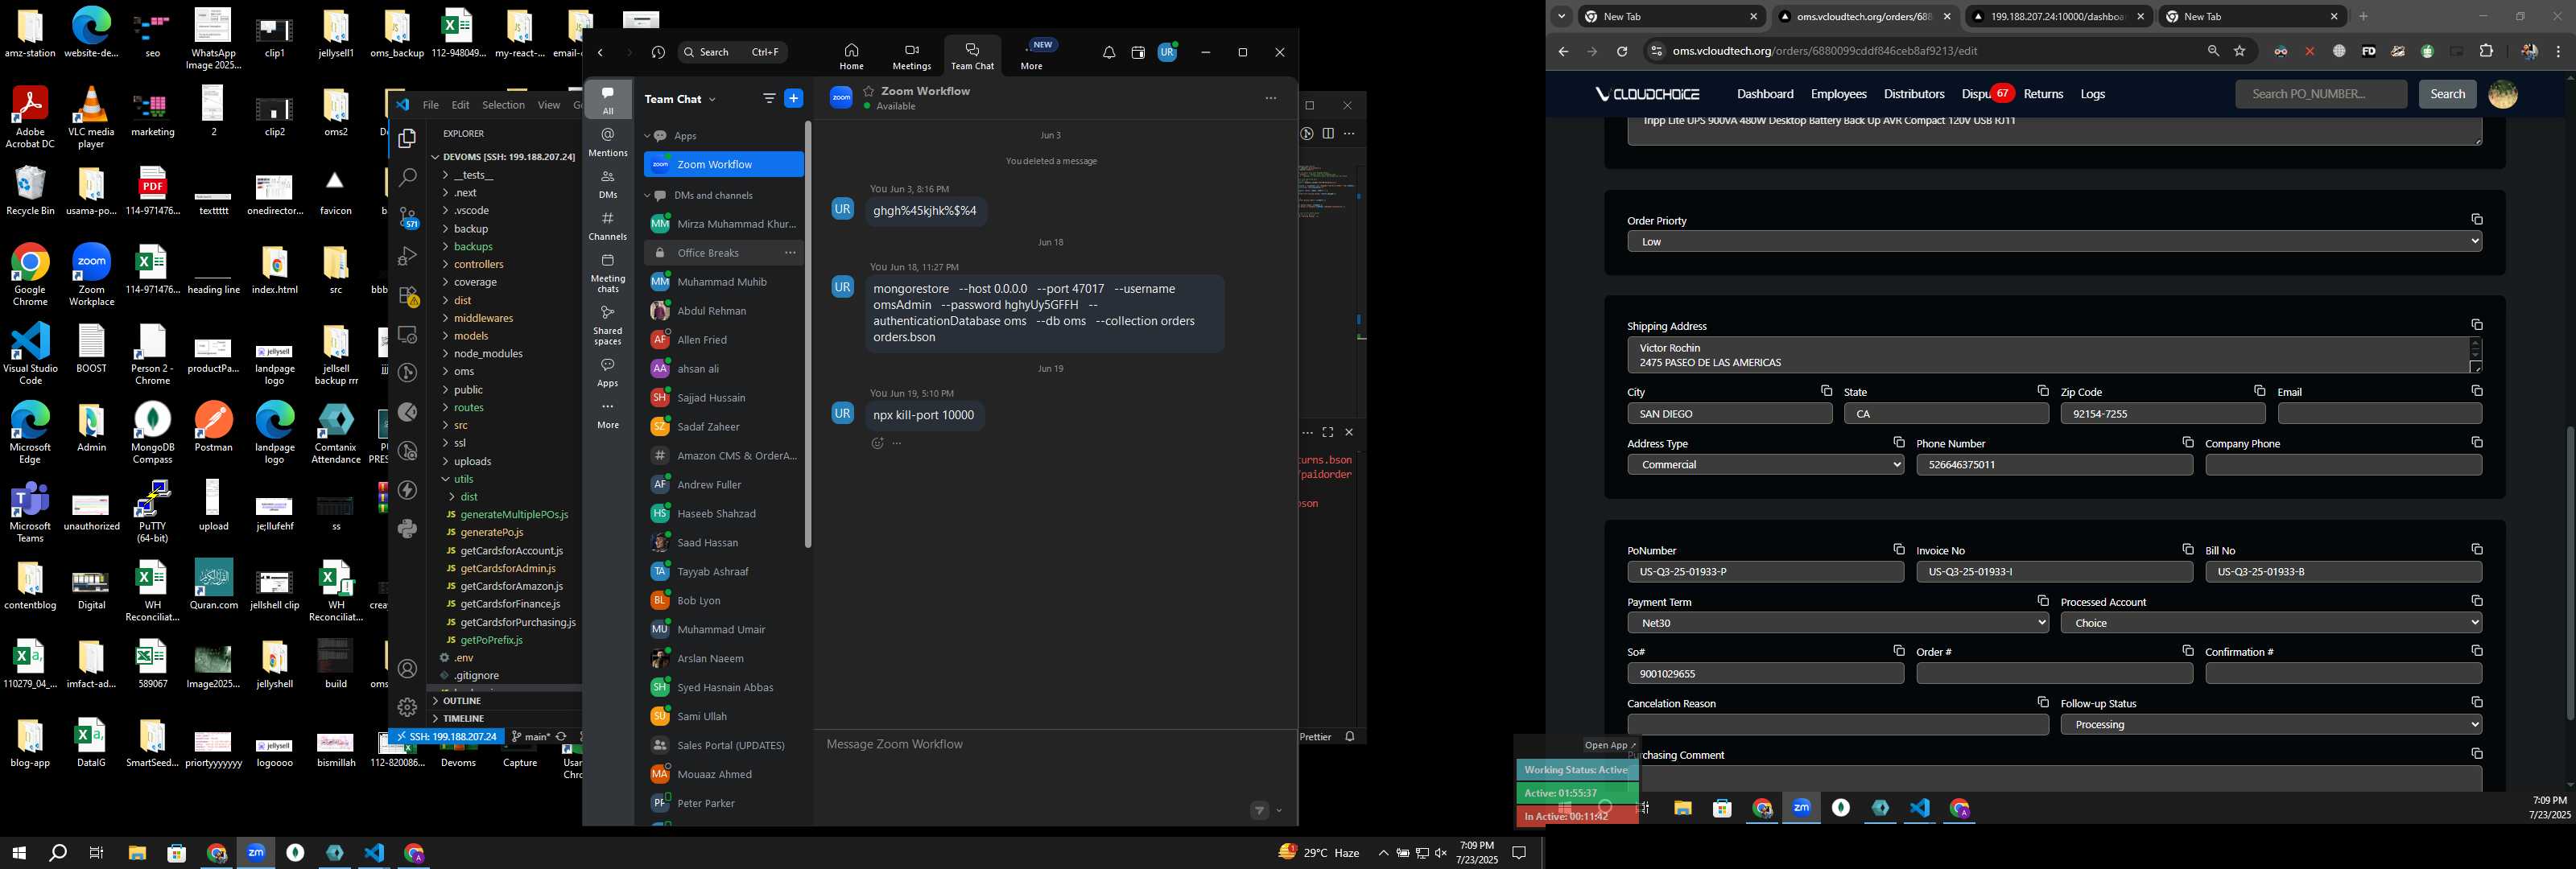Screen dimensions: 2576x869
Task: Expand the controllers folder in Explorer
Action: 478,265
